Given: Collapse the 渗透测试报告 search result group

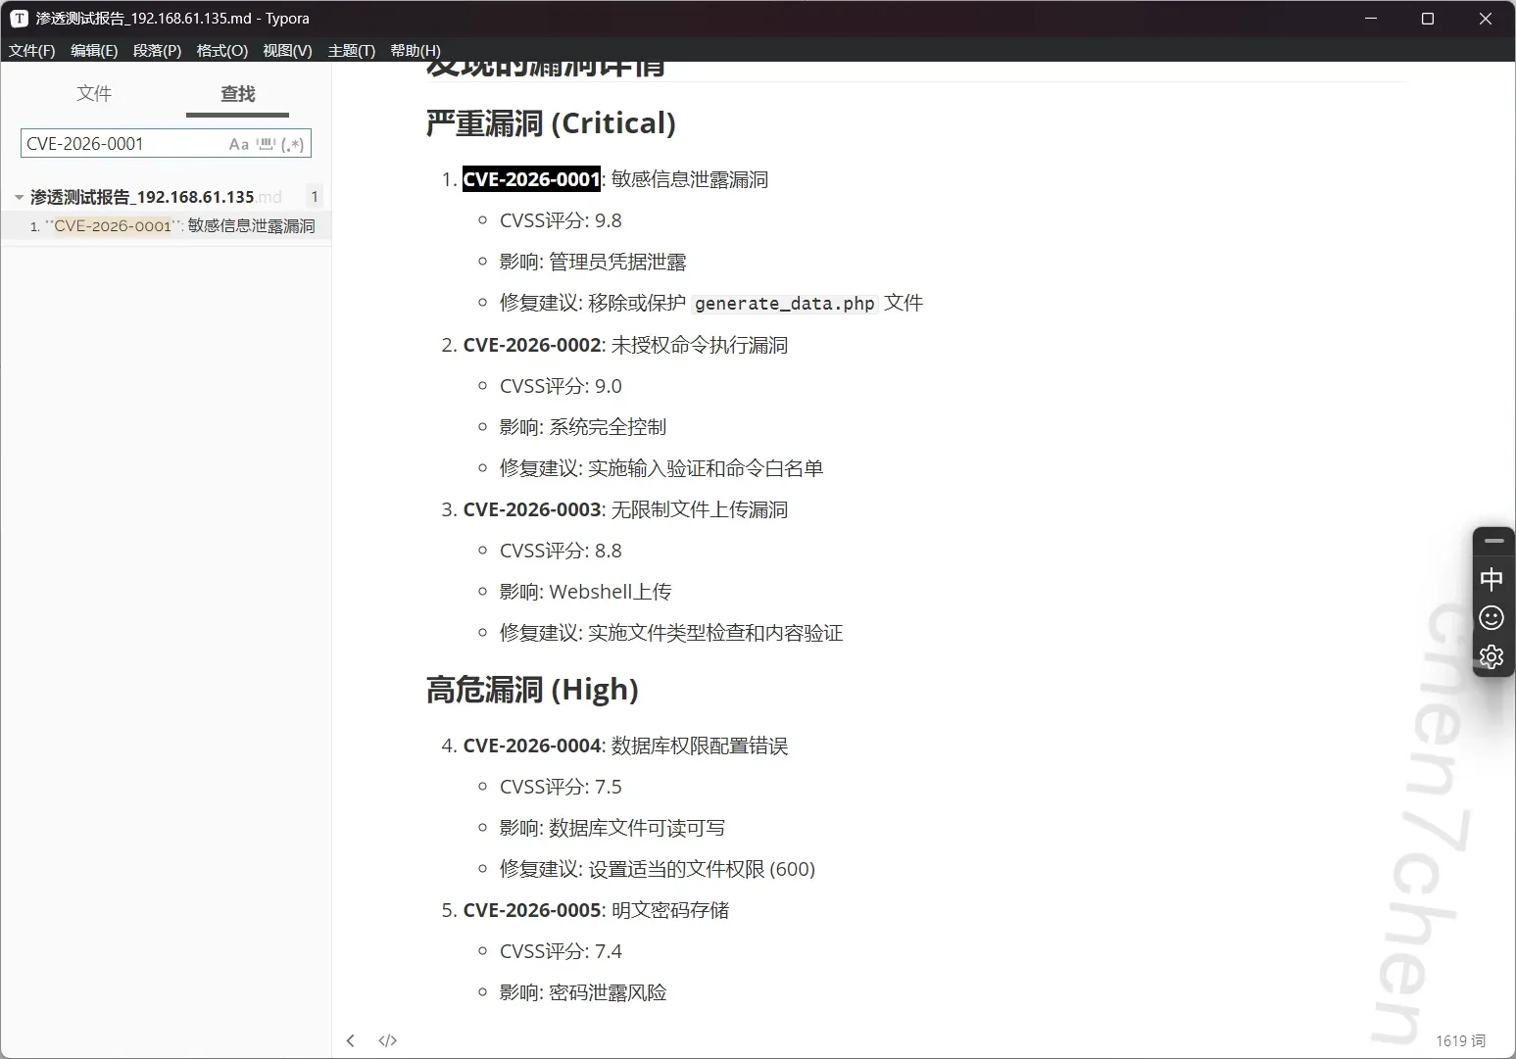Looking at the screenshot, I should pos(19,197).
